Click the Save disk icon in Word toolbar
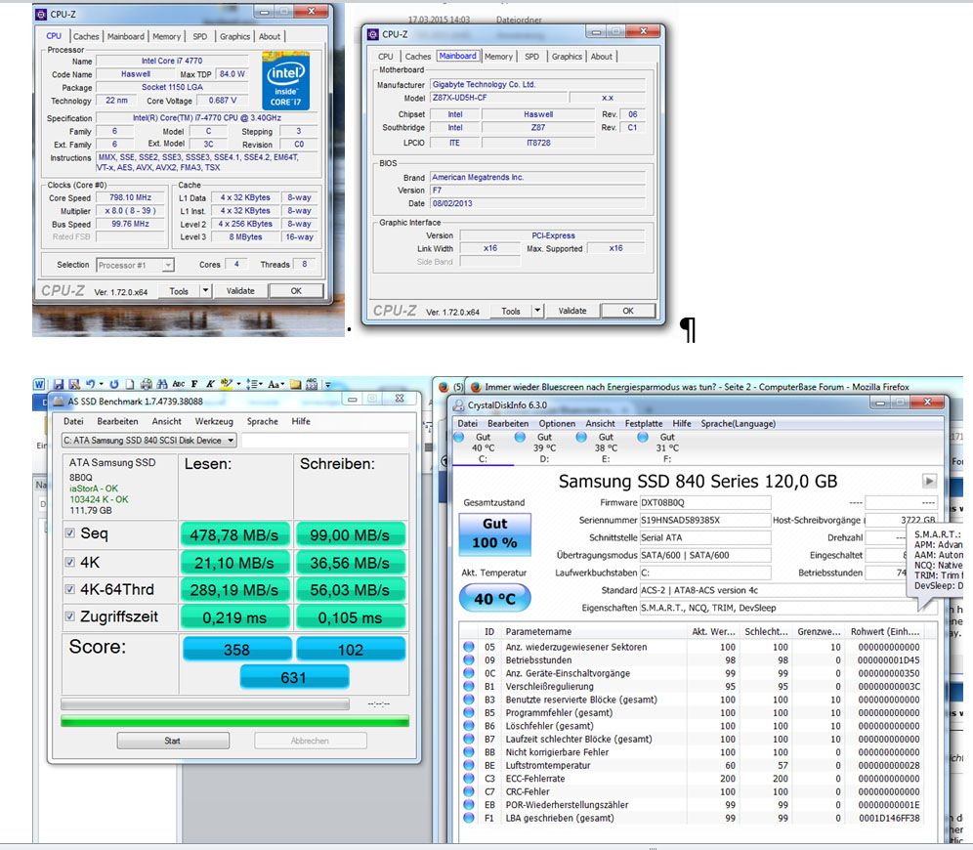 coord(59,385)
